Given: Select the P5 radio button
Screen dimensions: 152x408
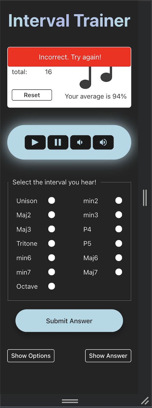Looking at the screenshot, I should (x=119, y=243).
